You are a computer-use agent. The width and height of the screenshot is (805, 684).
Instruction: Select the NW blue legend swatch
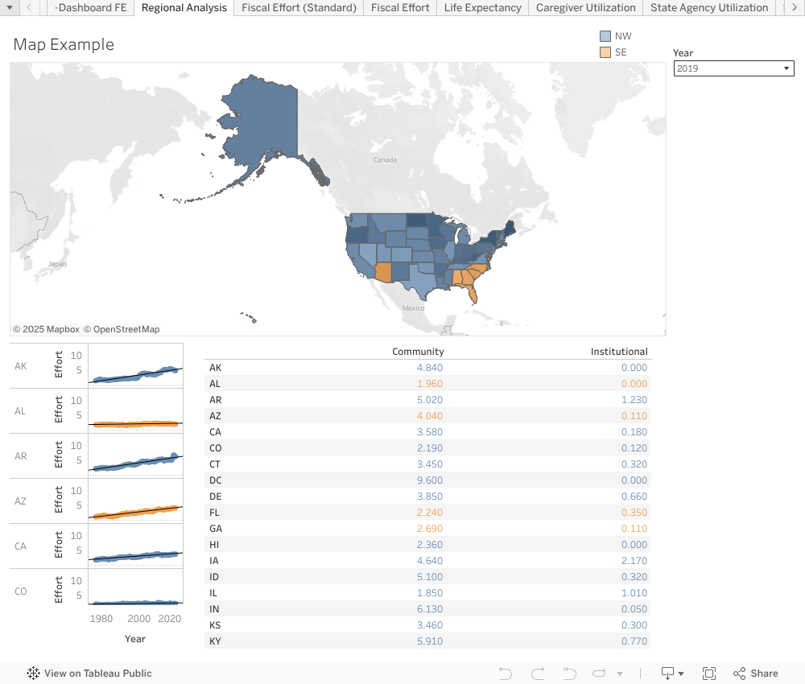click(605, 37)
